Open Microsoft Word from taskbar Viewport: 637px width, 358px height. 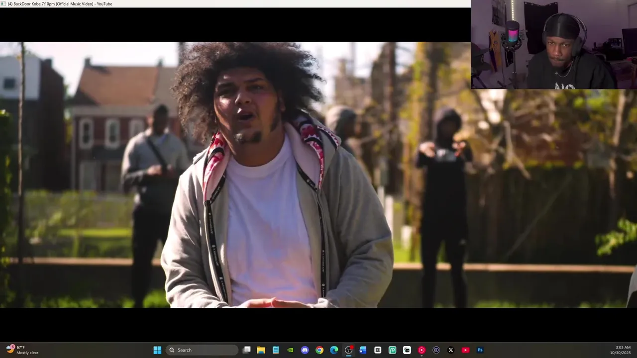click(x=363, y=350)
